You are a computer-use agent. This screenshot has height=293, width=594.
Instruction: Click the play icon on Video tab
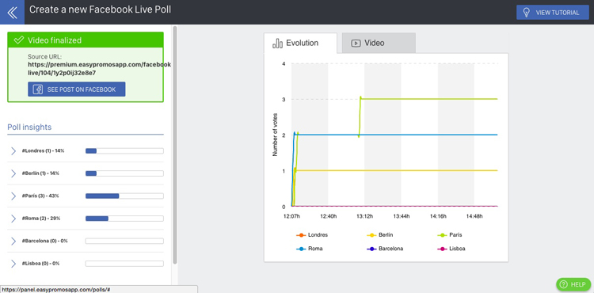356,43
